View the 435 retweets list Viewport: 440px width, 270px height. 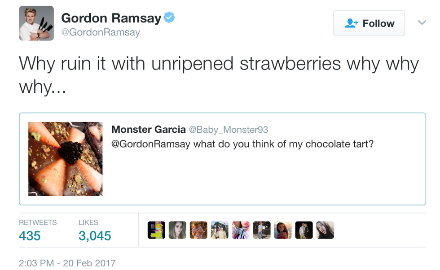30,235
